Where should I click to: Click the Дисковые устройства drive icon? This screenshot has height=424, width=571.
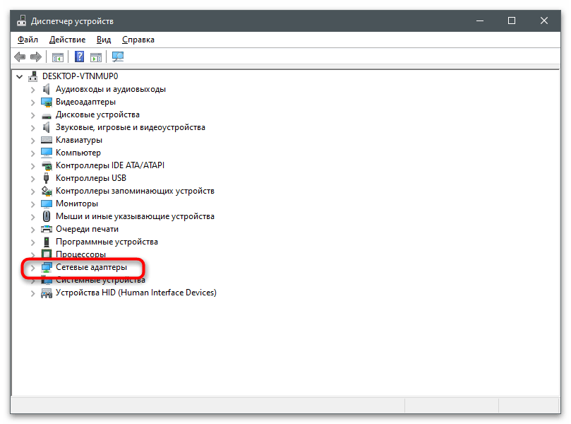point(47,116)
